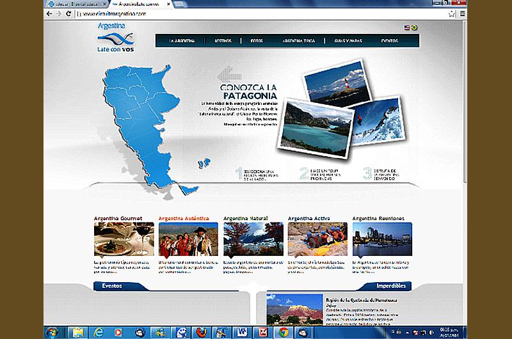512x339 pixels.
Task: Click the Argentina Activa rafting image
Action: 317,239
